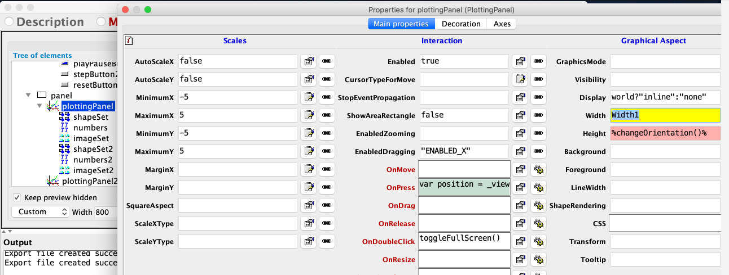Switch to the Decoration tab
The image size is (729, 275).
(461, 24)
